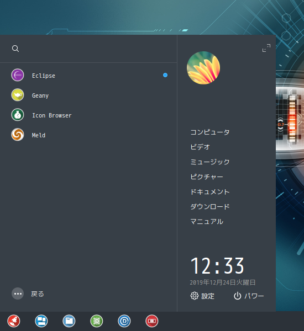Image resolution: width=304 pixels, height=331 pixels.
Task: Open the マニュアル entry
Action: [x=207, y=221]
